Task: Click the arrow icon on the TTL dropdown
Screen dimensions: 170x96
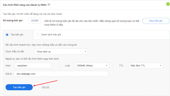Action: tap(160, 66)
